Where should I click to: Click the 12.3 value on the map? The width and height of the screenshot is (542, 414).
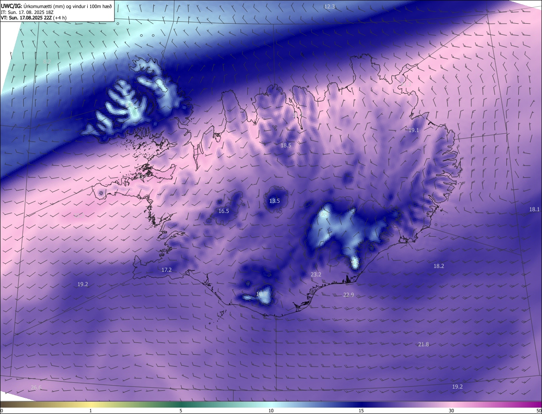tap(329, 6)
